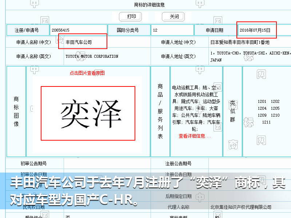The height and width of the screenshot is (218, 291).
Task: Select the 后期指定日期 label
Action: 178,196
